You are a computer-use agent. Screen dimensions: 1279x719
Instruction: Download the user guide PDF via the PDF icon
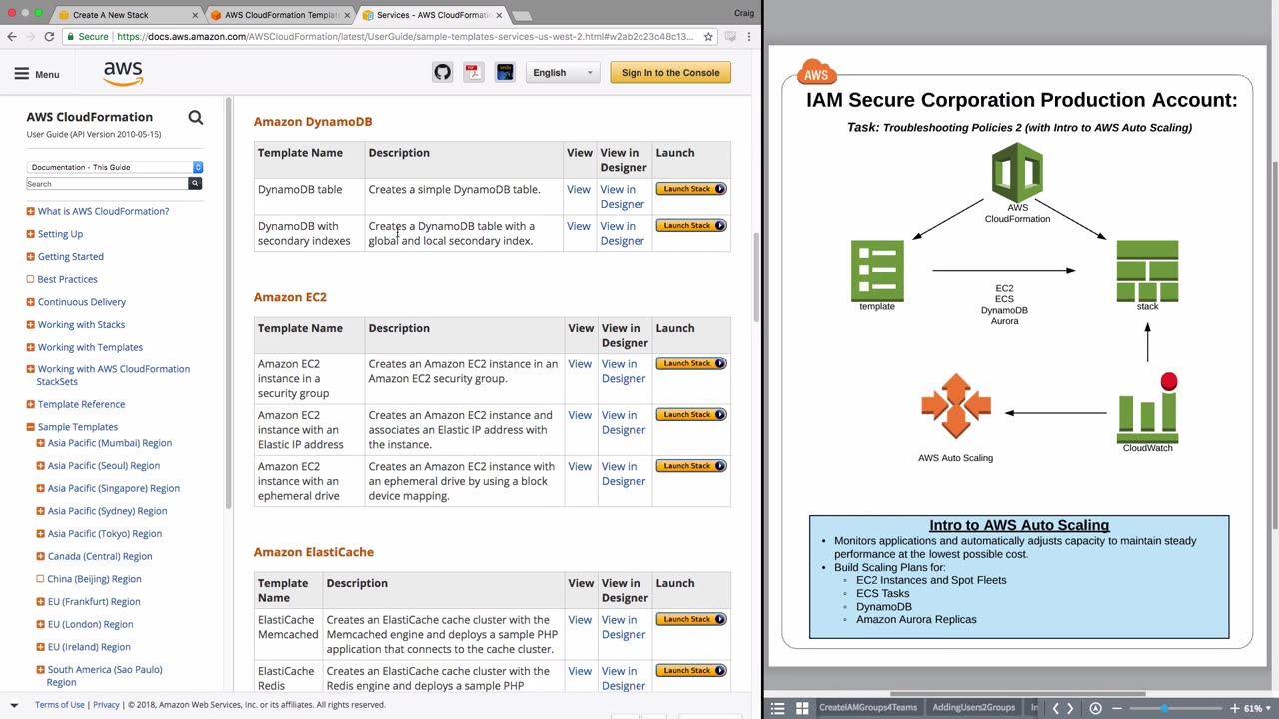pos(473,72)
